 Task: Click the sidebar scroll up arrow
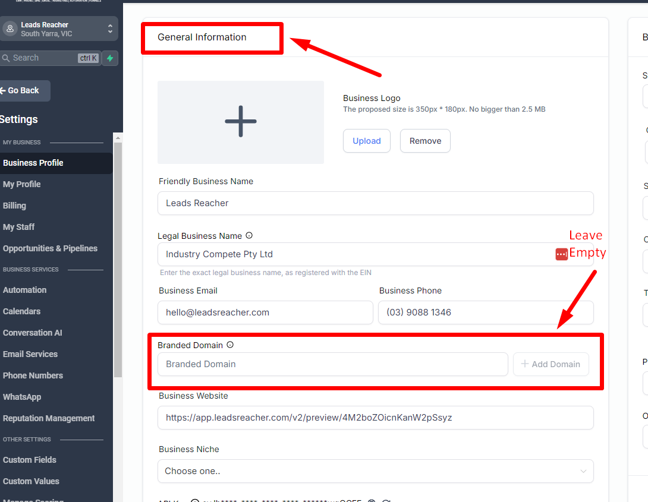pos(118,138)
